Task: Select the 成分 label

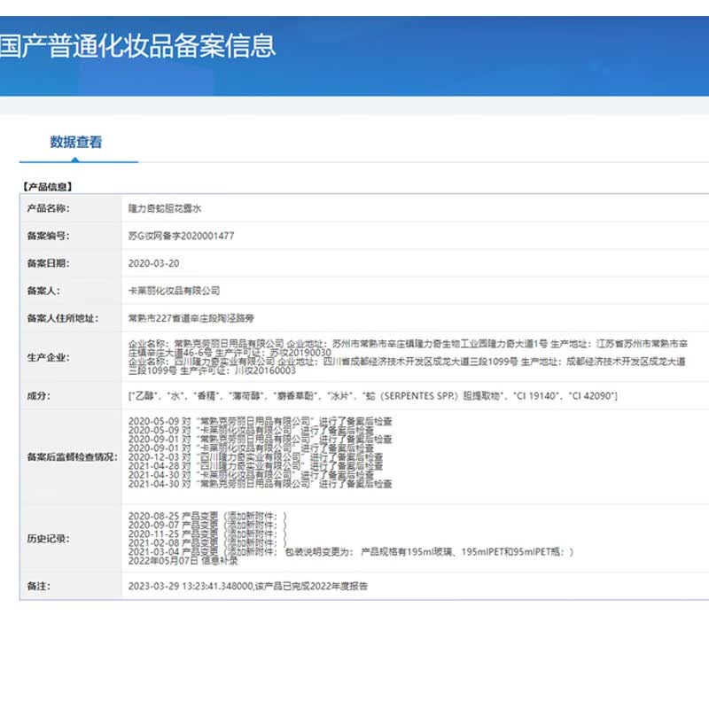Action: (x=39, y=396)
